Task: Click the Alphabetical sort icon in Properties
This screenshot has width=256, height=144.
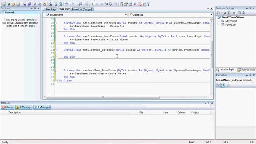Action: tap(223, 85)
